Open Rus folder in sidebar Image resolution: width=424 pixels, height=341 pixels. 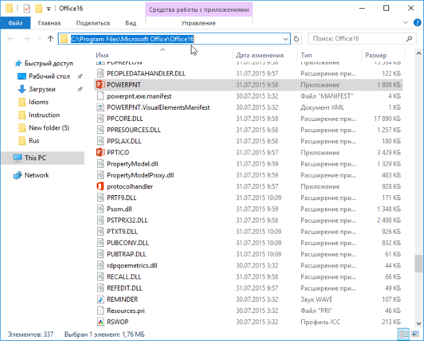click(x=34, y=141)
